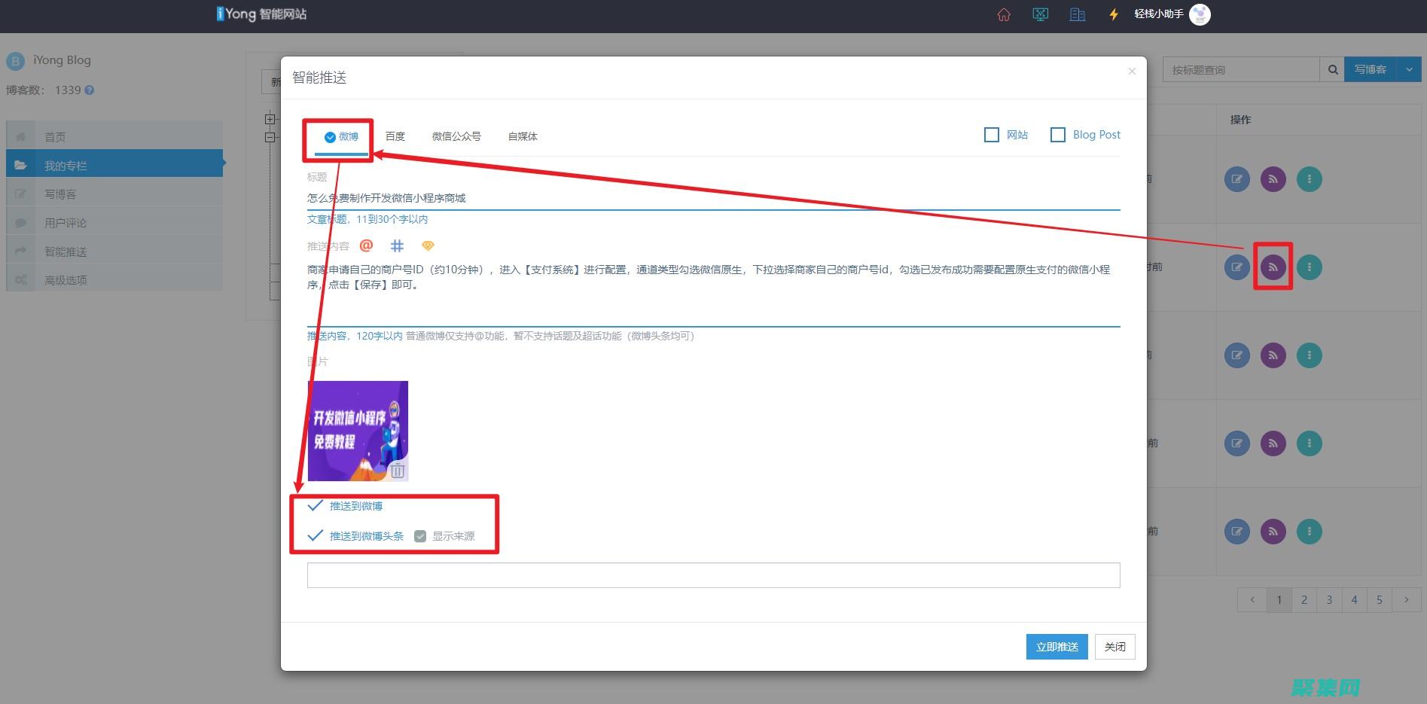
Task: Click the 关闭 button
Action: pyautogui.click(x=1114, y=647)
